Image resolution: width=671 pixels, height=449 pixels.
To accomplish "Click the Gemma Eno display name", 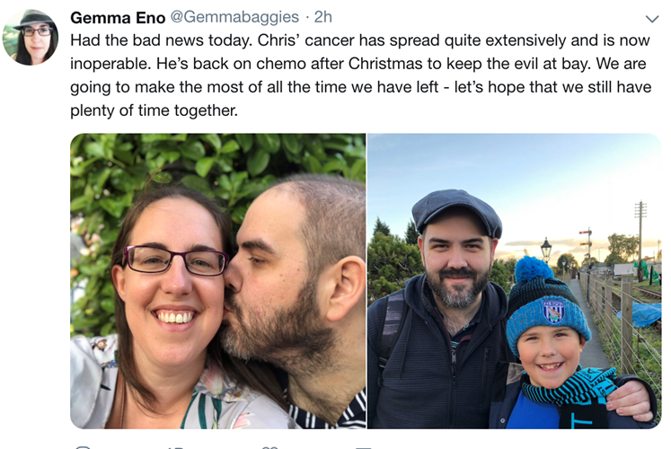I will coord(118,18).
